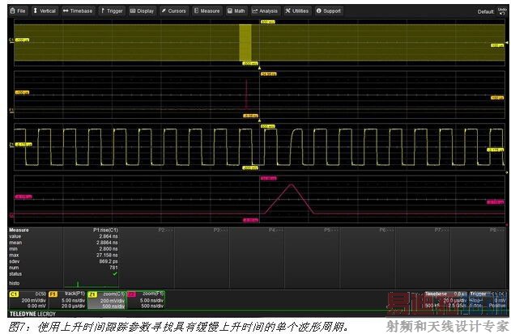Click the C1 trace label on top grid
This screenshot has width=511, height=334.
pyautogui.click(x=11, y=40)
